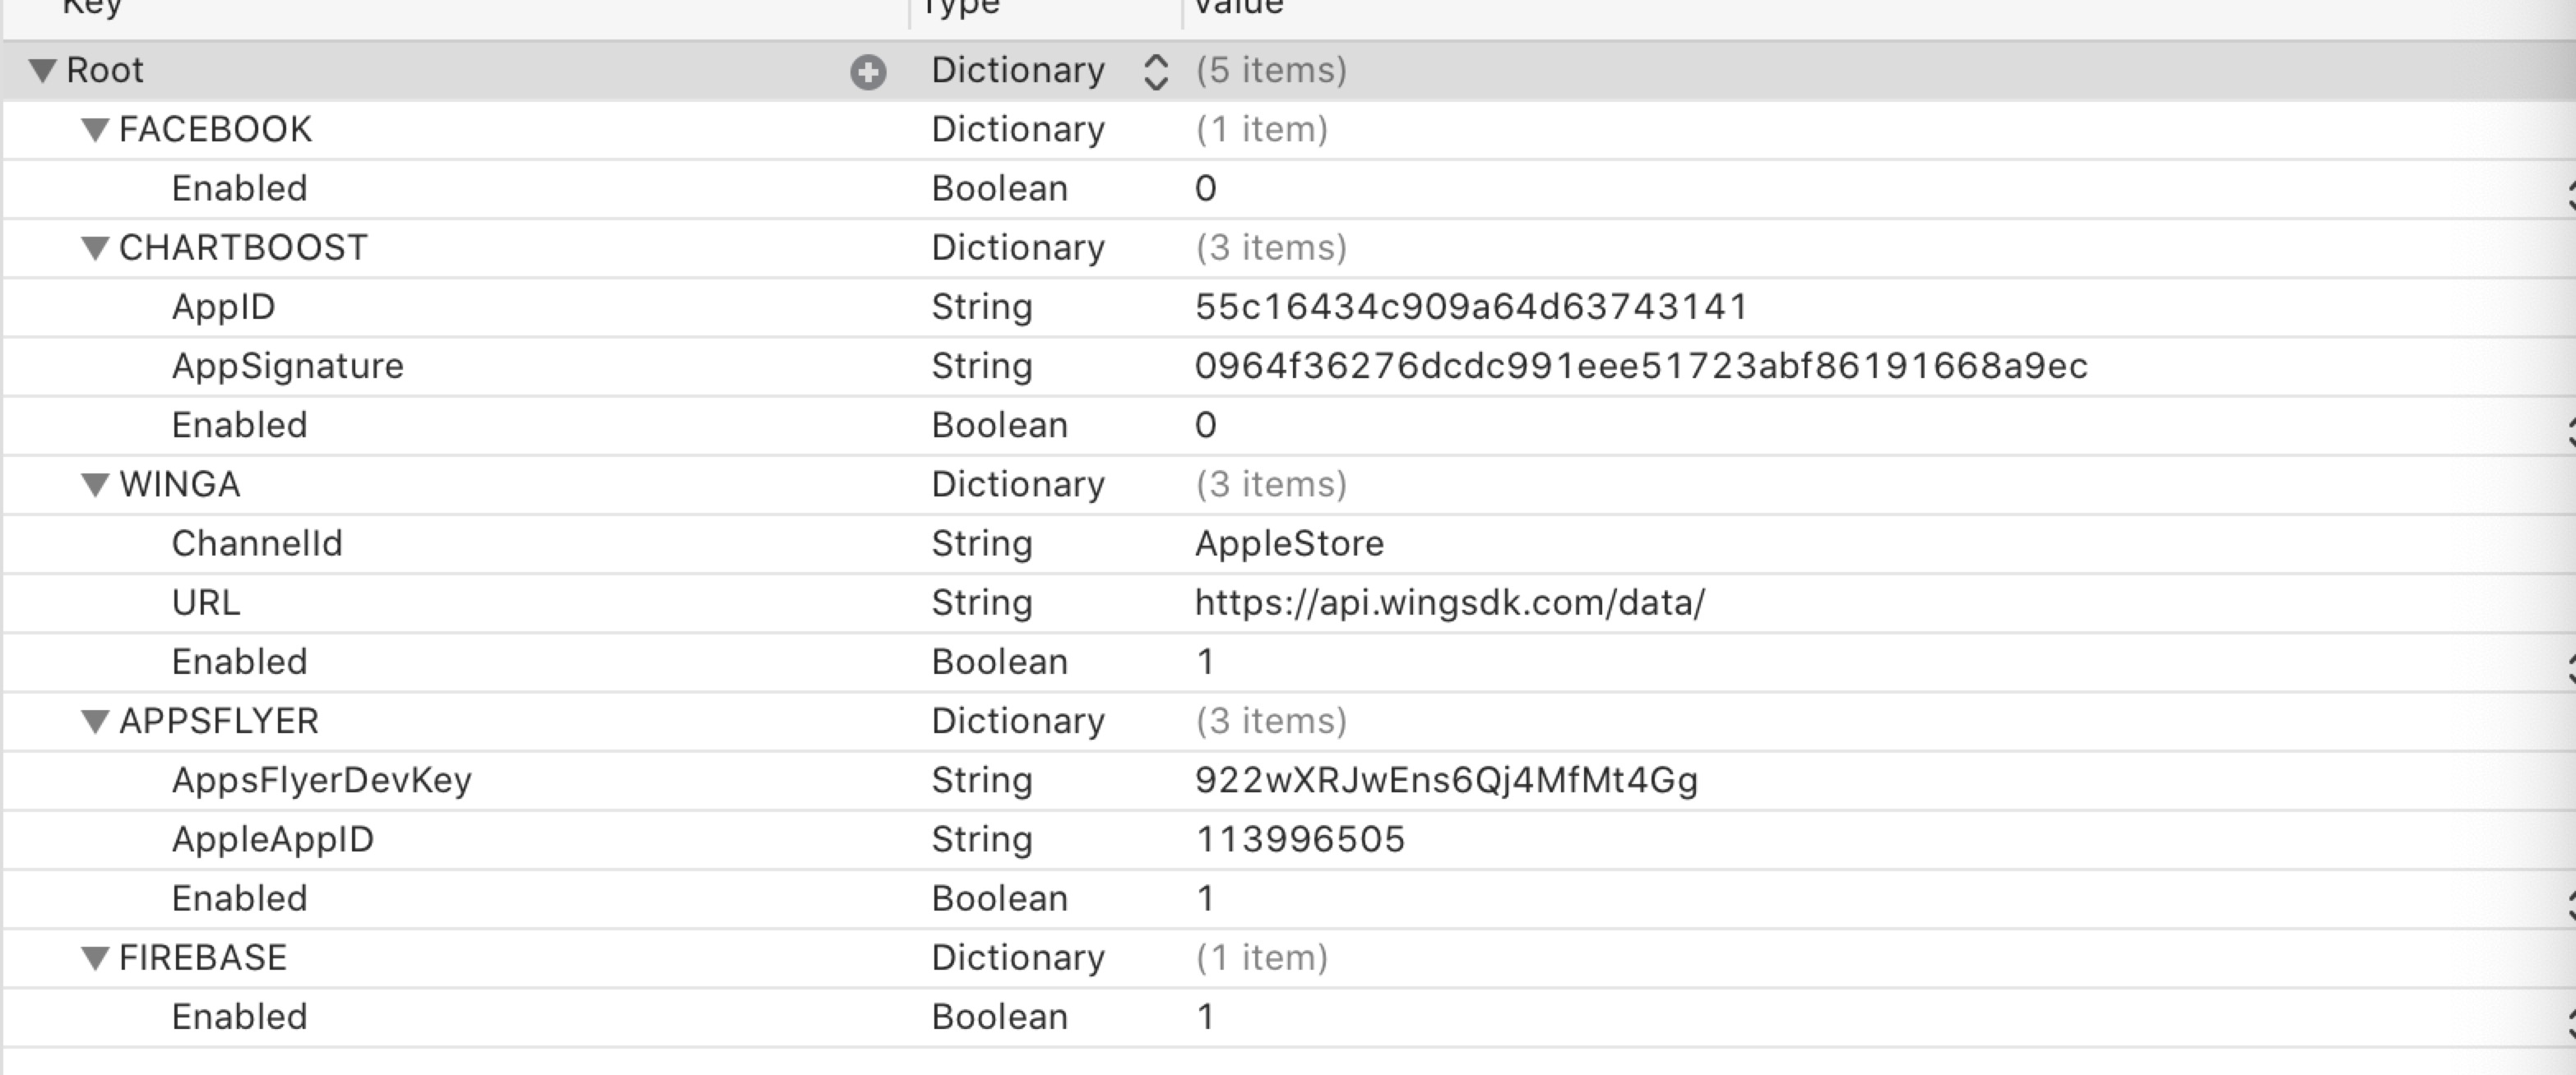Screen dimensions: 2576x1075
Task: Select the AppleAppID key
Action: (x=272, y=839)
